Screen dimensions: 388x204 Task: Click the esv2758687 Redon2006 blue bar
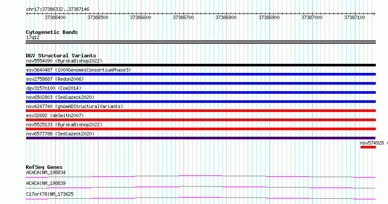201,83
